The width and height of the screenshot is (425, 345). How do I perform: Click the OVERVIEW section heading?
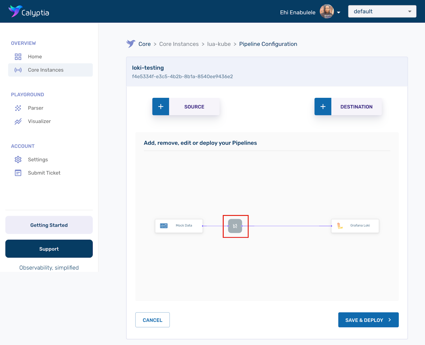[23, 43]
